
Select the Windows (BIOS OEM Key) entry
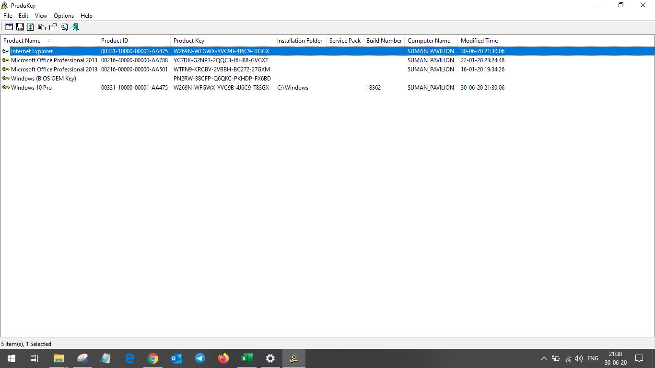44,79
